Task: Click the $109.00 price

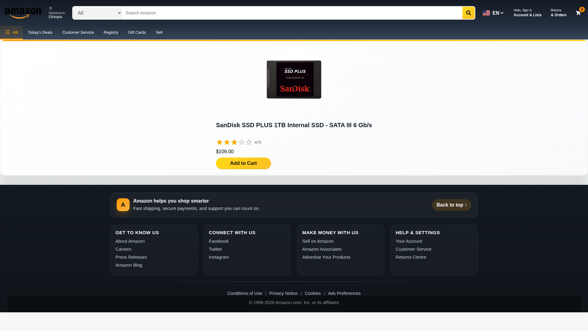Action: (225, 152)
